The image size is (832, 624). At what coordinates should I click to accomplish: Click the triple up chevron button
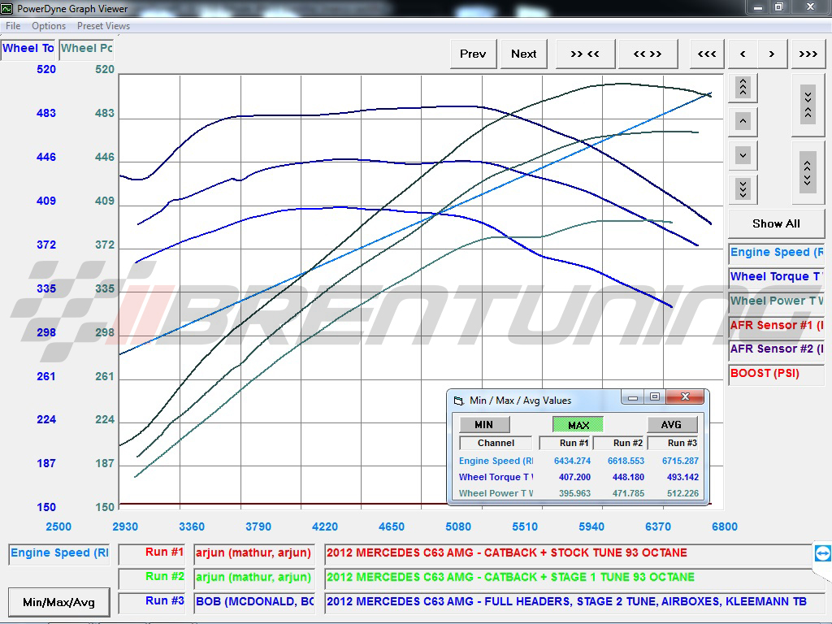(743, 88)
